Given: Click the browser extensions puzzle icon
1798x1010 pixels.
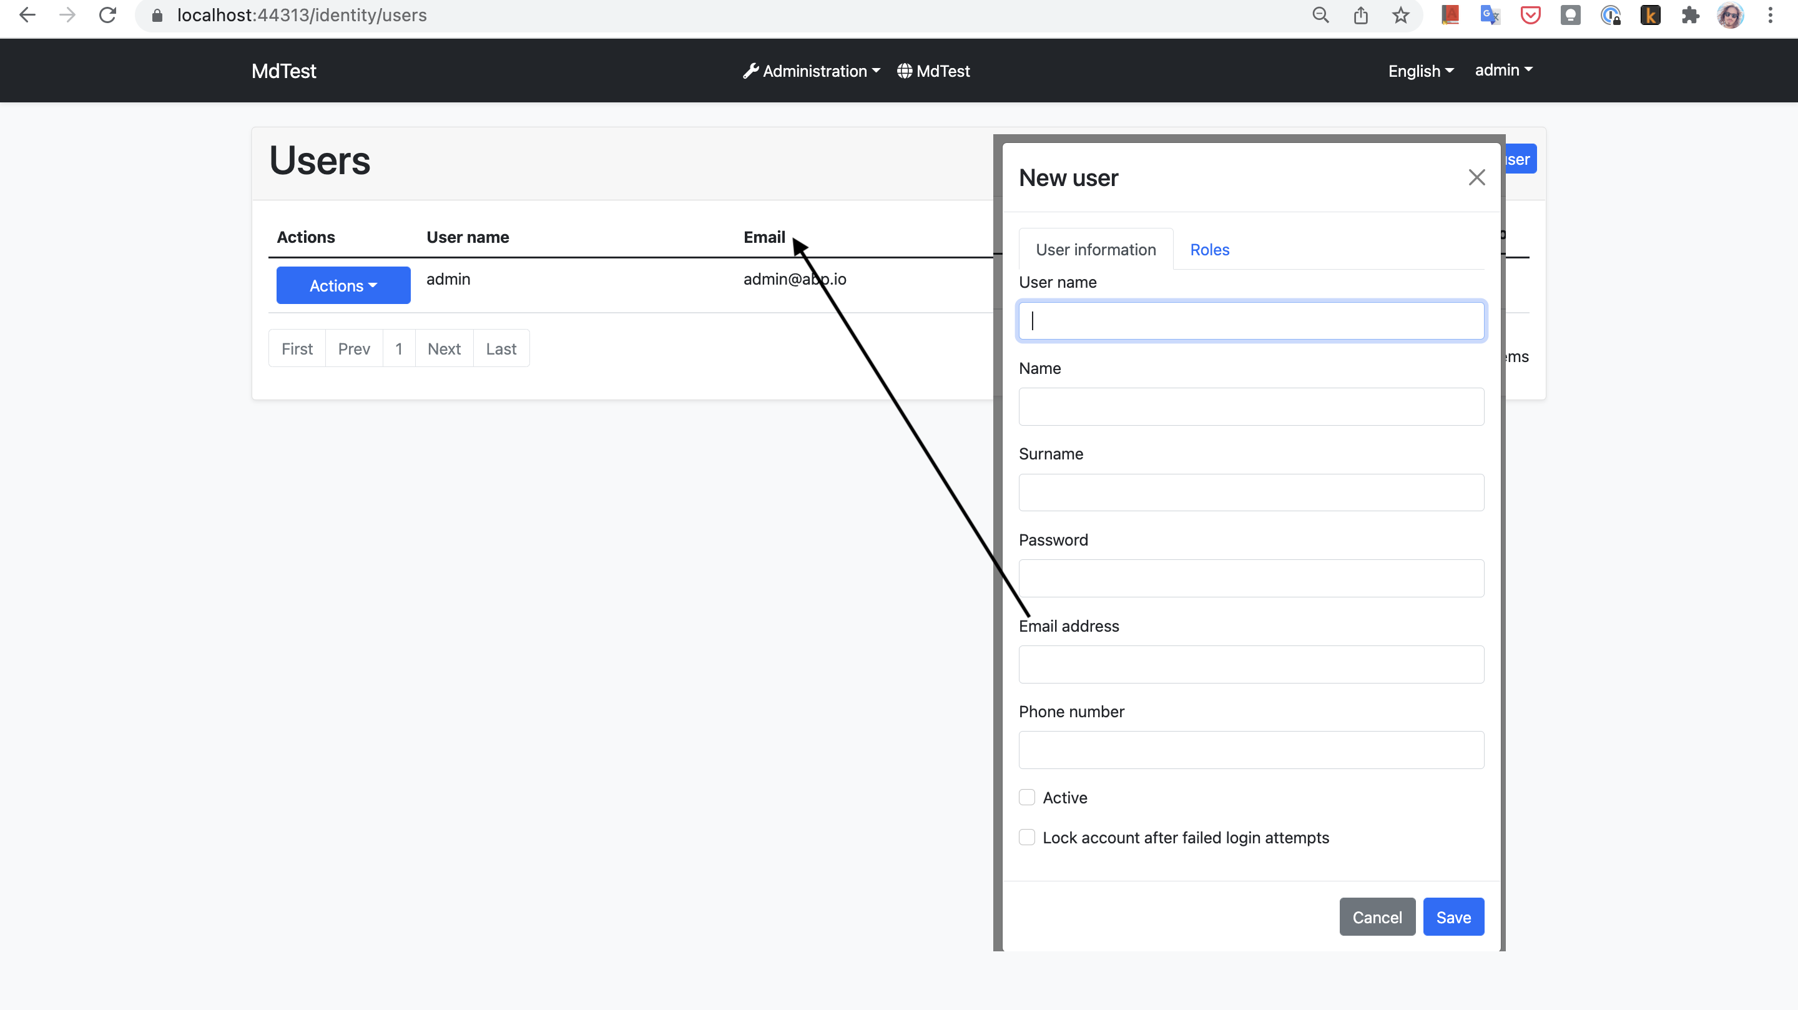Looking at the screenshot, I should [x=1691, y=14].
